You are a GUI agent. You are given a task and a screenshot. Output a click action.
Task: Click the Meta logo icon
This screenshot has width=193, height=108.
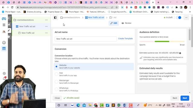(x=4, y=19)
